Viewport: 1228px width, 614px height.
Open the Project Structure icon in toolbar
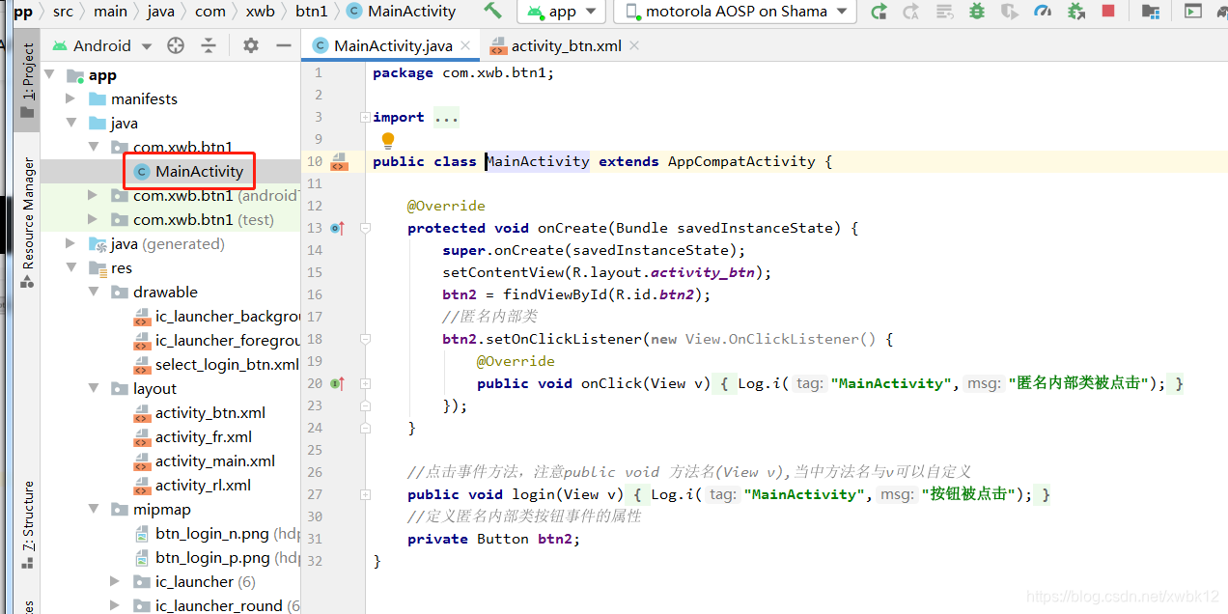click(1150, 12)
